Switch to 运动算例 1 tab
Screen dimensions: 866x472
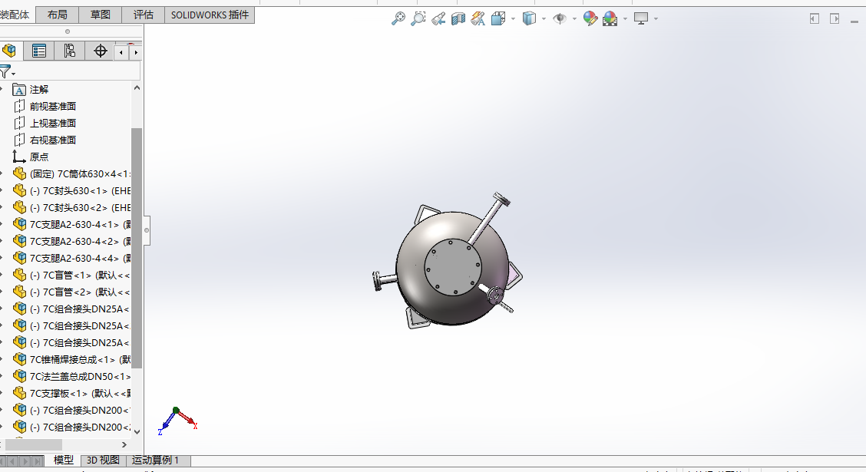click(x=157, y=460)
